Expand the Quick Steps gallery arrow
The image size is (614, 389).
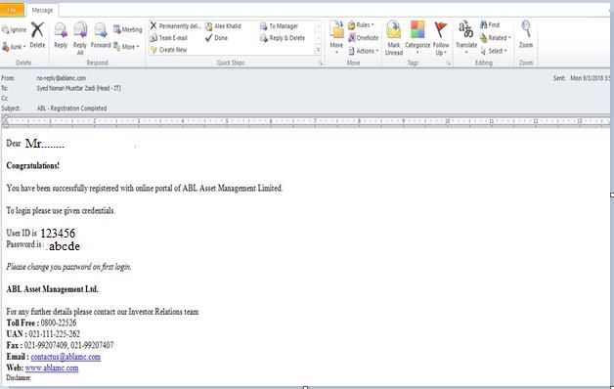pos(318,50)
